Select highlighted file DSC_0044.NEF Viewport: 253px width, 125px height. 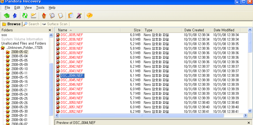(x=72, y=76)
